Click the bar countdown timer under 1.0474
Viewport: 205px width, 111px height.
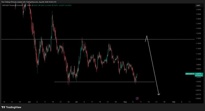tap(199, 75)
